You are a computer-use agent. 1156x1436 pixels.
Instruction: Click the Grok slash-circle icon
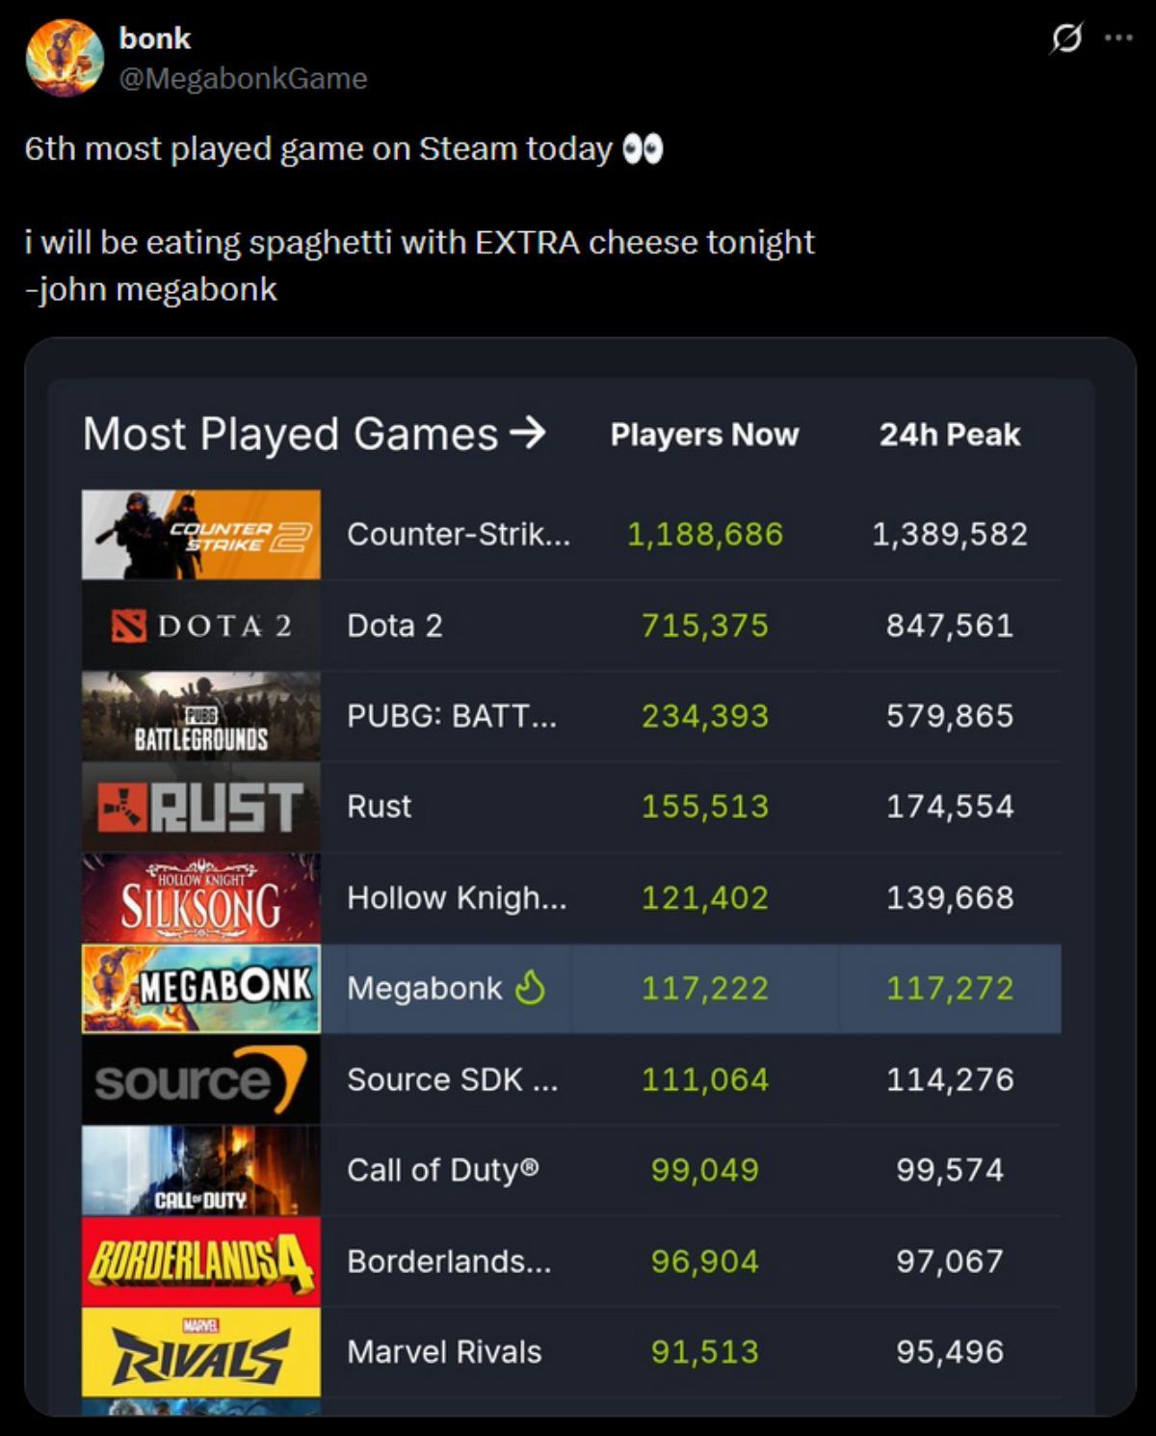point(1065,39)
